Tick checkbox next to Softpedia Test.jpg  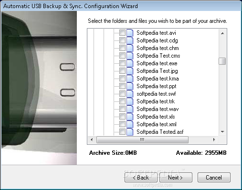[122, 71]
